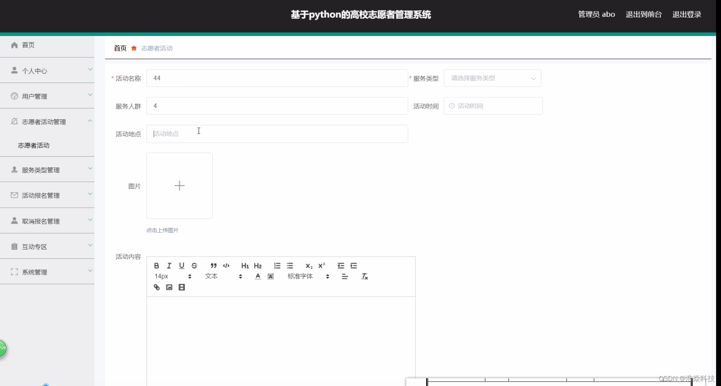Open the font size stepper in editor
Image resolution: width=721 pixels, height=386 pixels.
pos(189,276)
